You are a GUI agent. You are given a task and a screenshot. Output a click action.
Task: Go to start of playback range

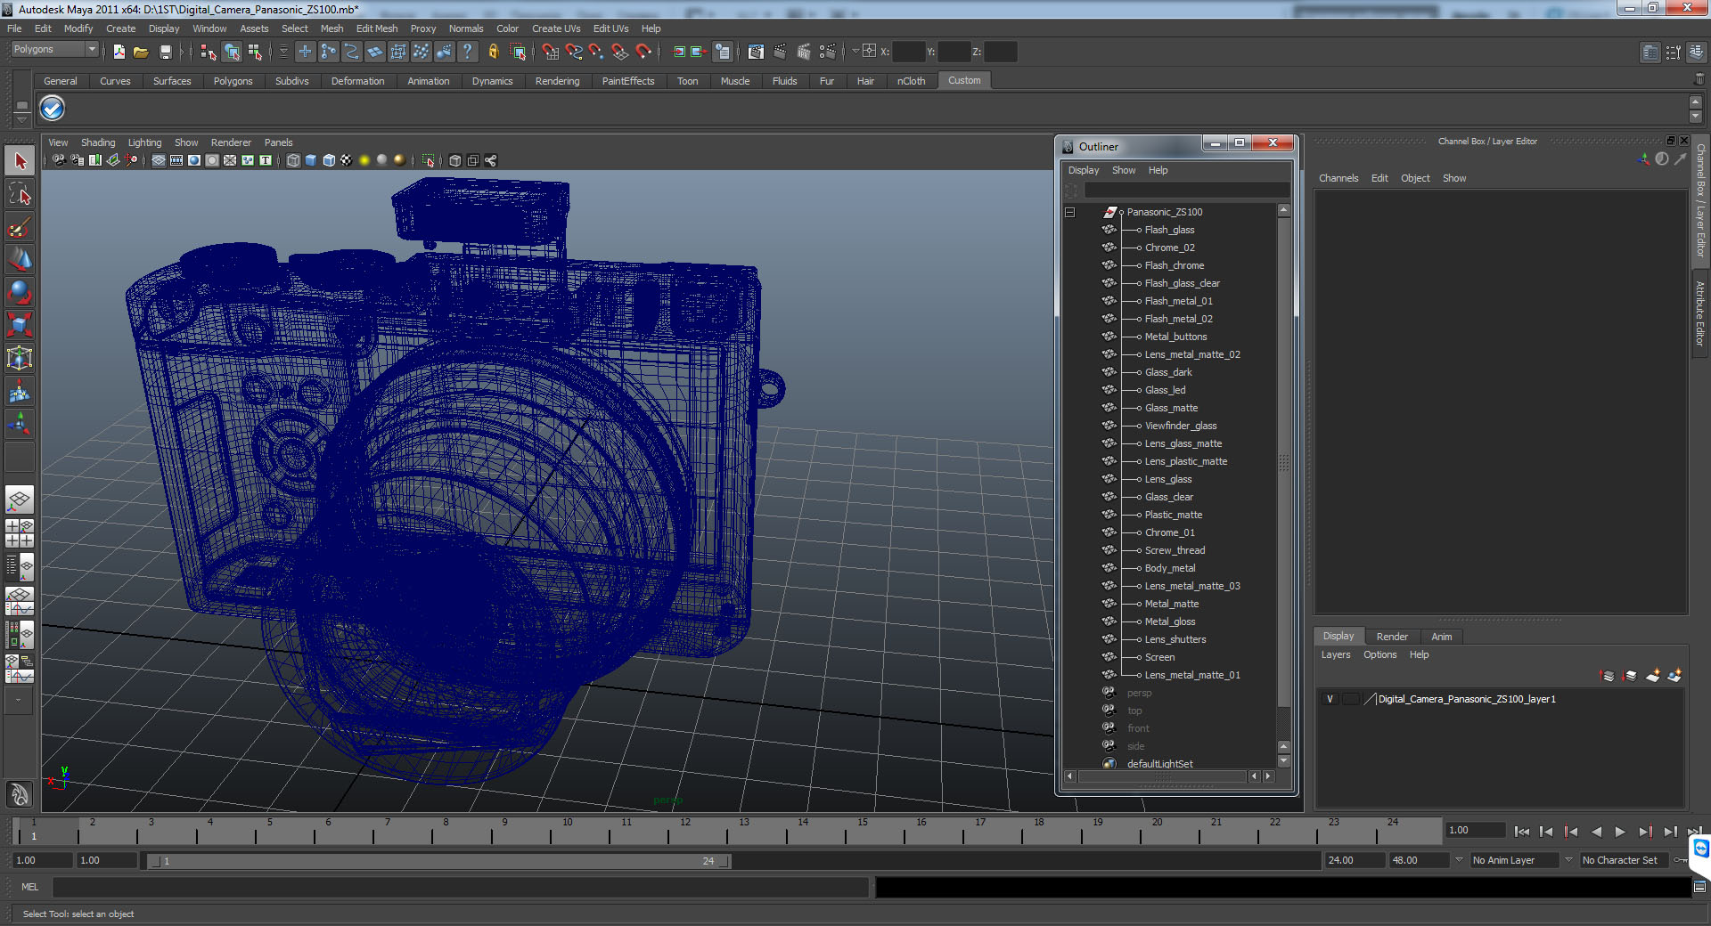click(x=1521, y=832)
